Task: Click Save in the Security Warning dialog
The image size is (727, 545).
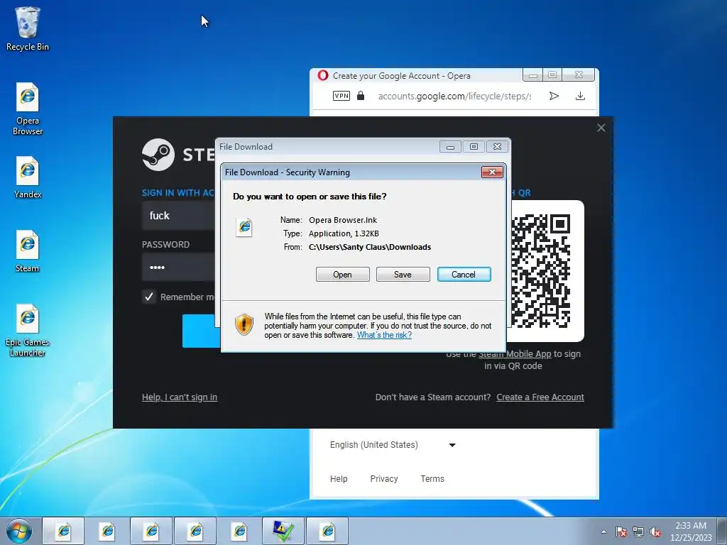Action: point(403,275)
